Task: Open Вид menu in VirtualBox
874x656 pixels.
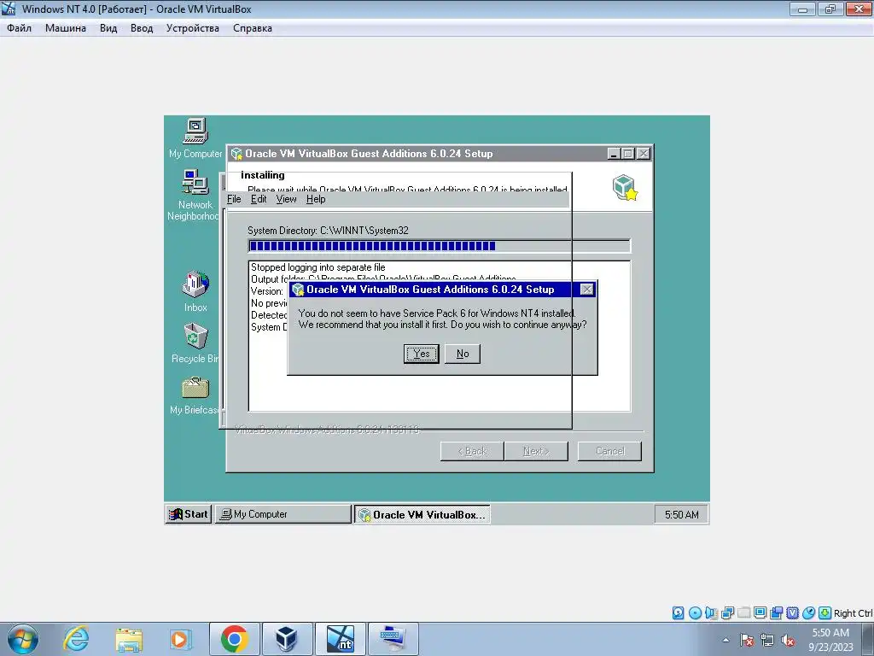Action: [108, 28]
